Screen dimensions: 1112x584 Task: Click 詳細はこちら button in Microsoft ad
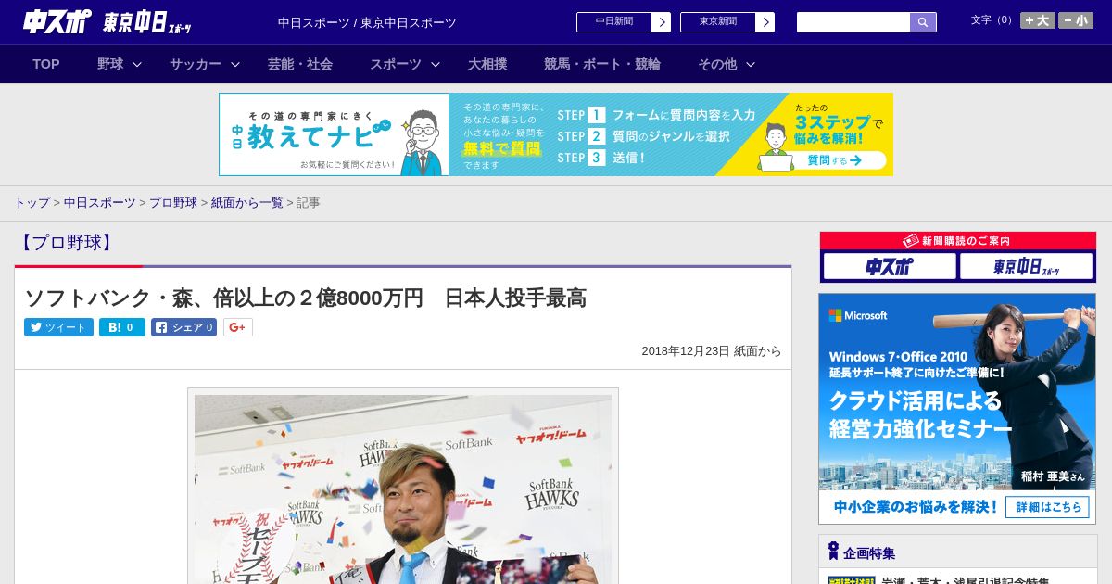[x=1047, y=507]
